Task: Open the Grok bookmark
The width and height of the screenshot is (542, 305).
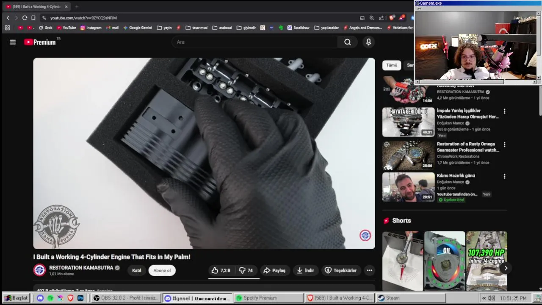Action: coord(45,28)
